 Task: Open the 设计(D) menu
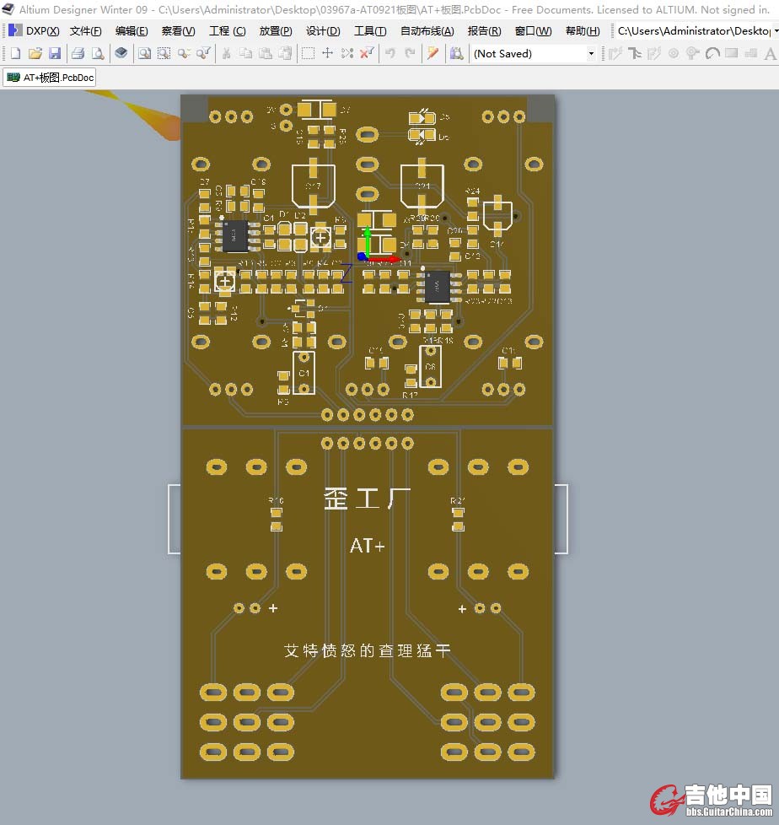pos(323,31)
